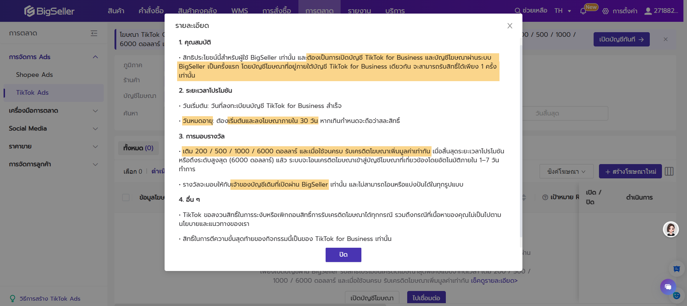Dismiss the promo banner close icon

pyautogui.click(x=666, y=39)
